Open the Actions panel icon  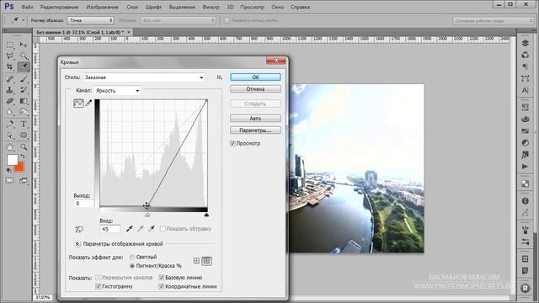pos(525,167)
